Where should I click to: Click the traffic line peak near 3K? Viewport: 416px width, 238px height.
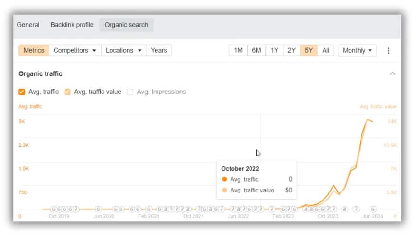368,120
